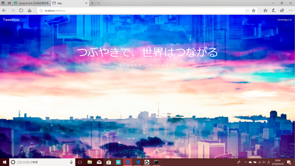295x166 pixels.
Task: Expand the tab previews chevron
Action: click(99, 3)
